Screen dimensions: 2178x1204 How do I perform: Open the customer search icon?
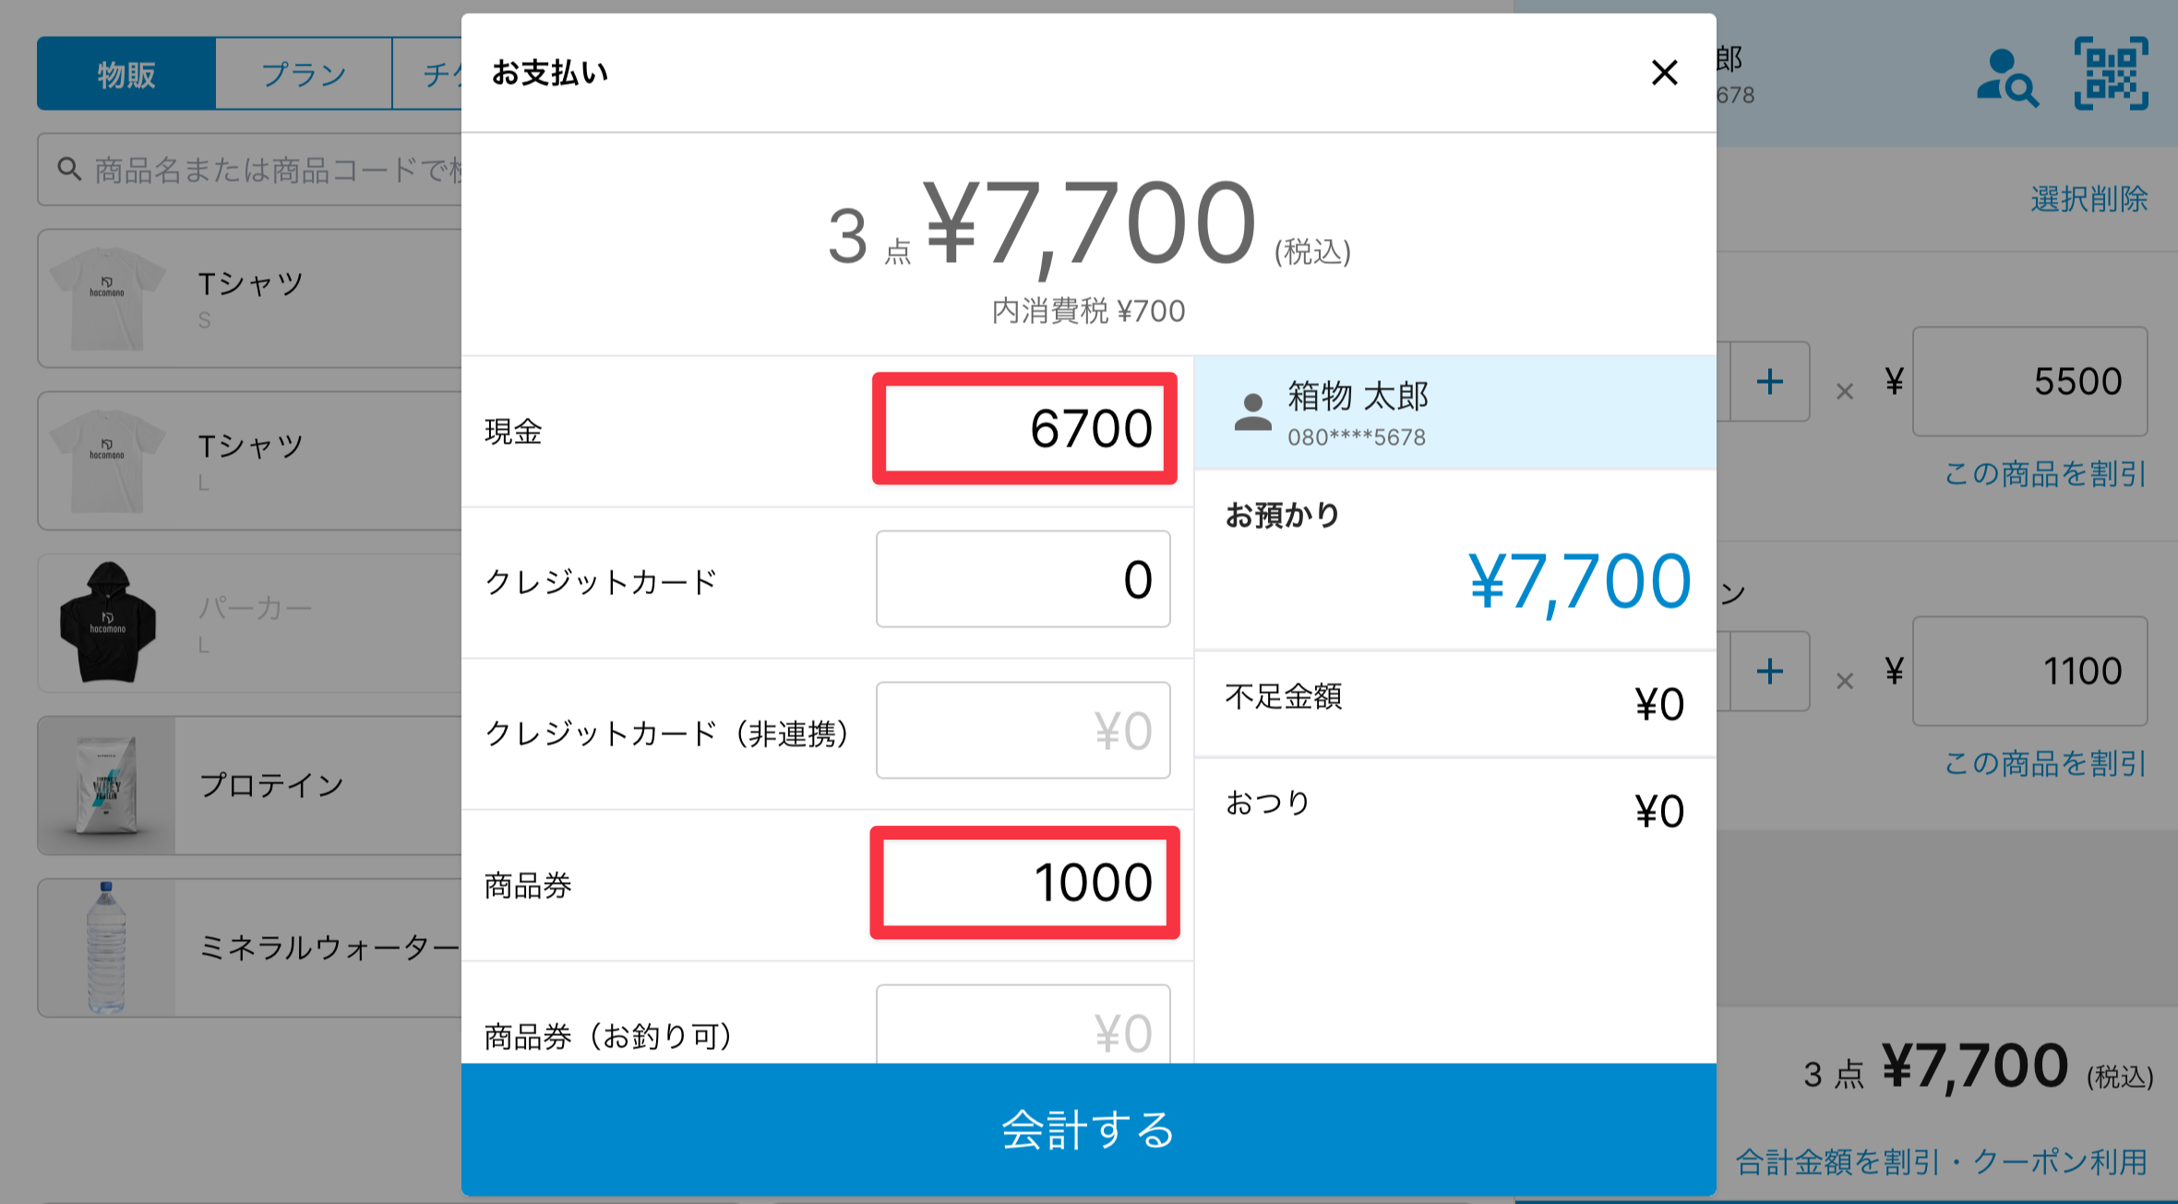(2007, 77)
